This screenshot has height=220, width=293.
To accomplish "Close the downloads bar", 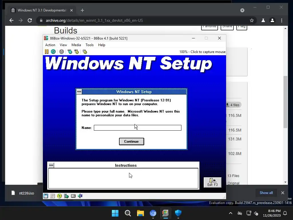I will (282, 193).
